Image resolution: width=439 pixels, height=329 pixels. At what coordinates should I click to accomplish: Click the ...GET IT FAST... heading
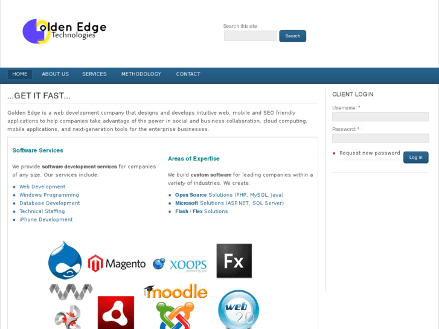point(39,96)
